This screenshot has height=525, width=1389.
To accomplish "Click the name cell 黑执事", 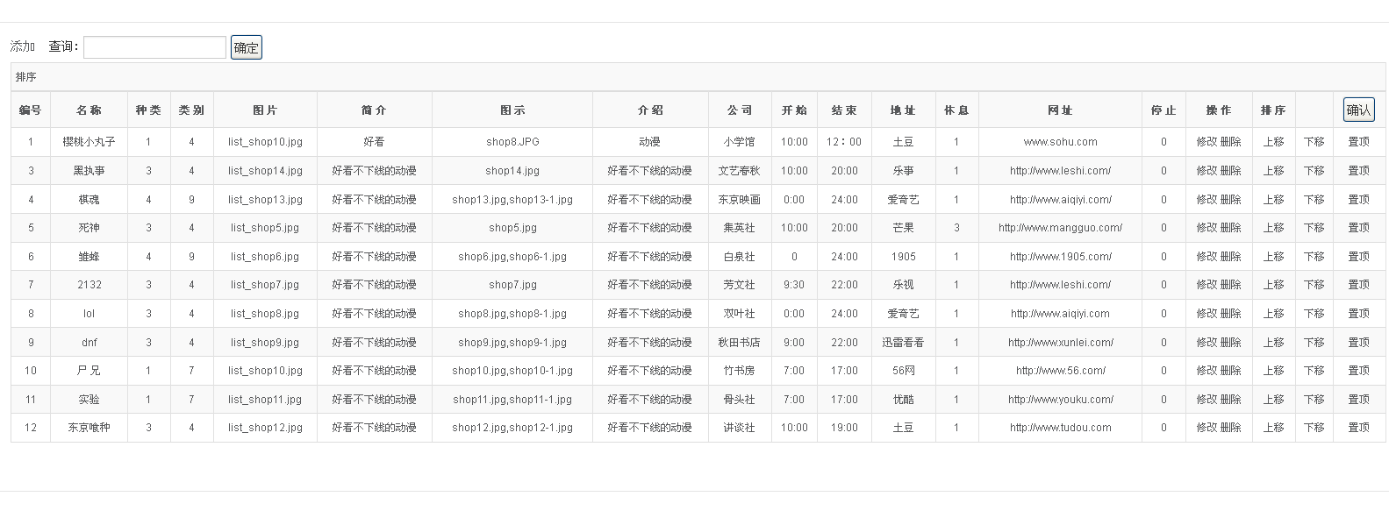I will [x=89, y=171].
